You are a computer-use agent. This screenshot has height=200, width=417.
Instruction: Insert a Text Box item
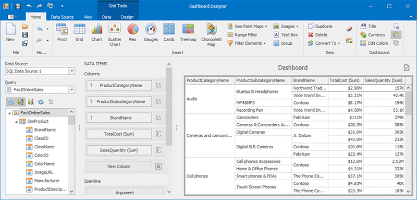click(286, 35)
